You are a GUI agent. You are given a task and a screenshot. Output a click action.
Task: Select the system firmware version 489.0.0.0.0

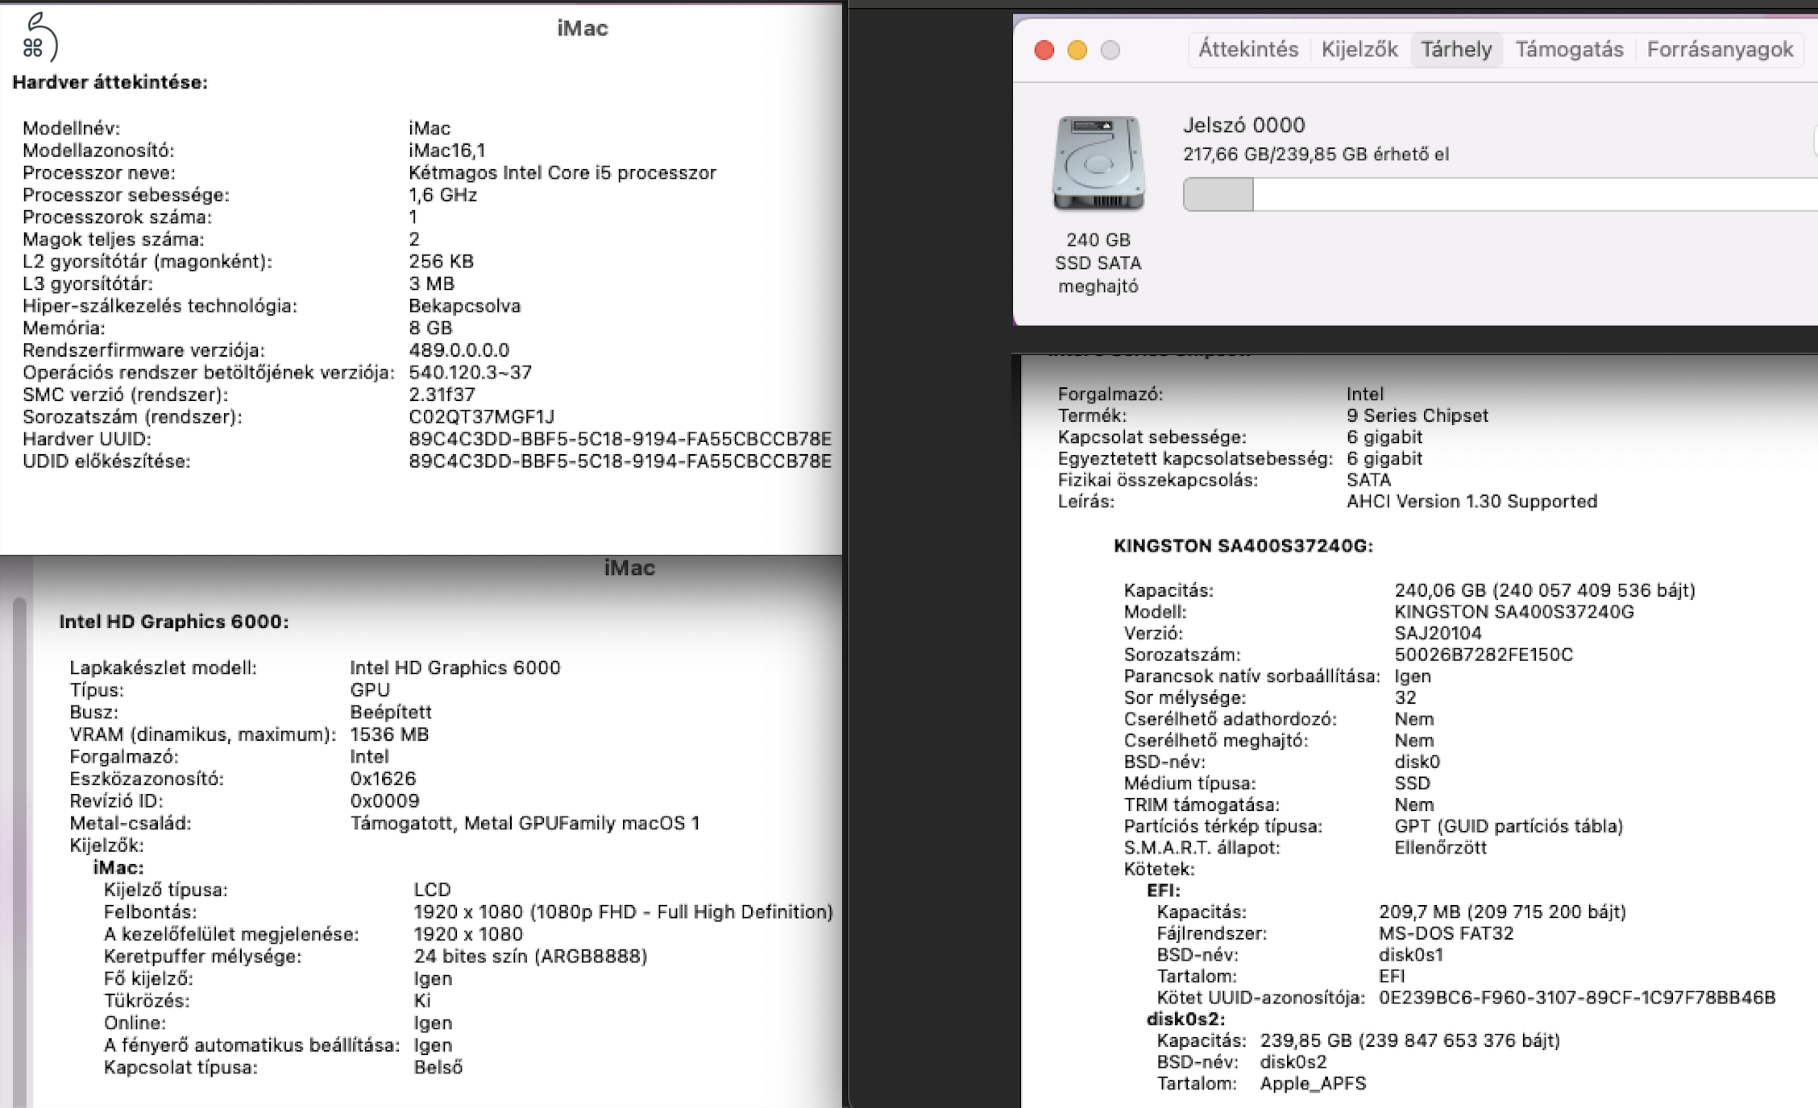(459, 350)
